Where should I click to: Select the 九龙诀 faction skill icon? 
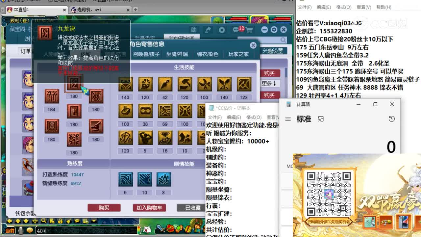point(74,83)
